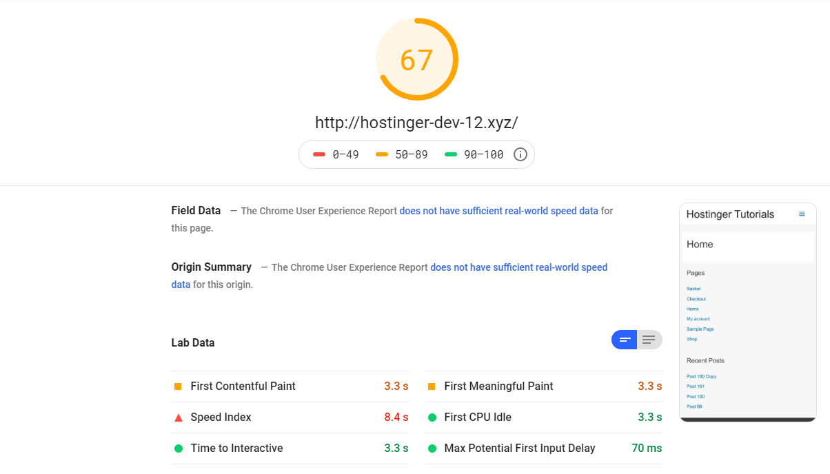
Task: Switch Lab Data to expanded list view
Action: coord(649,340)
